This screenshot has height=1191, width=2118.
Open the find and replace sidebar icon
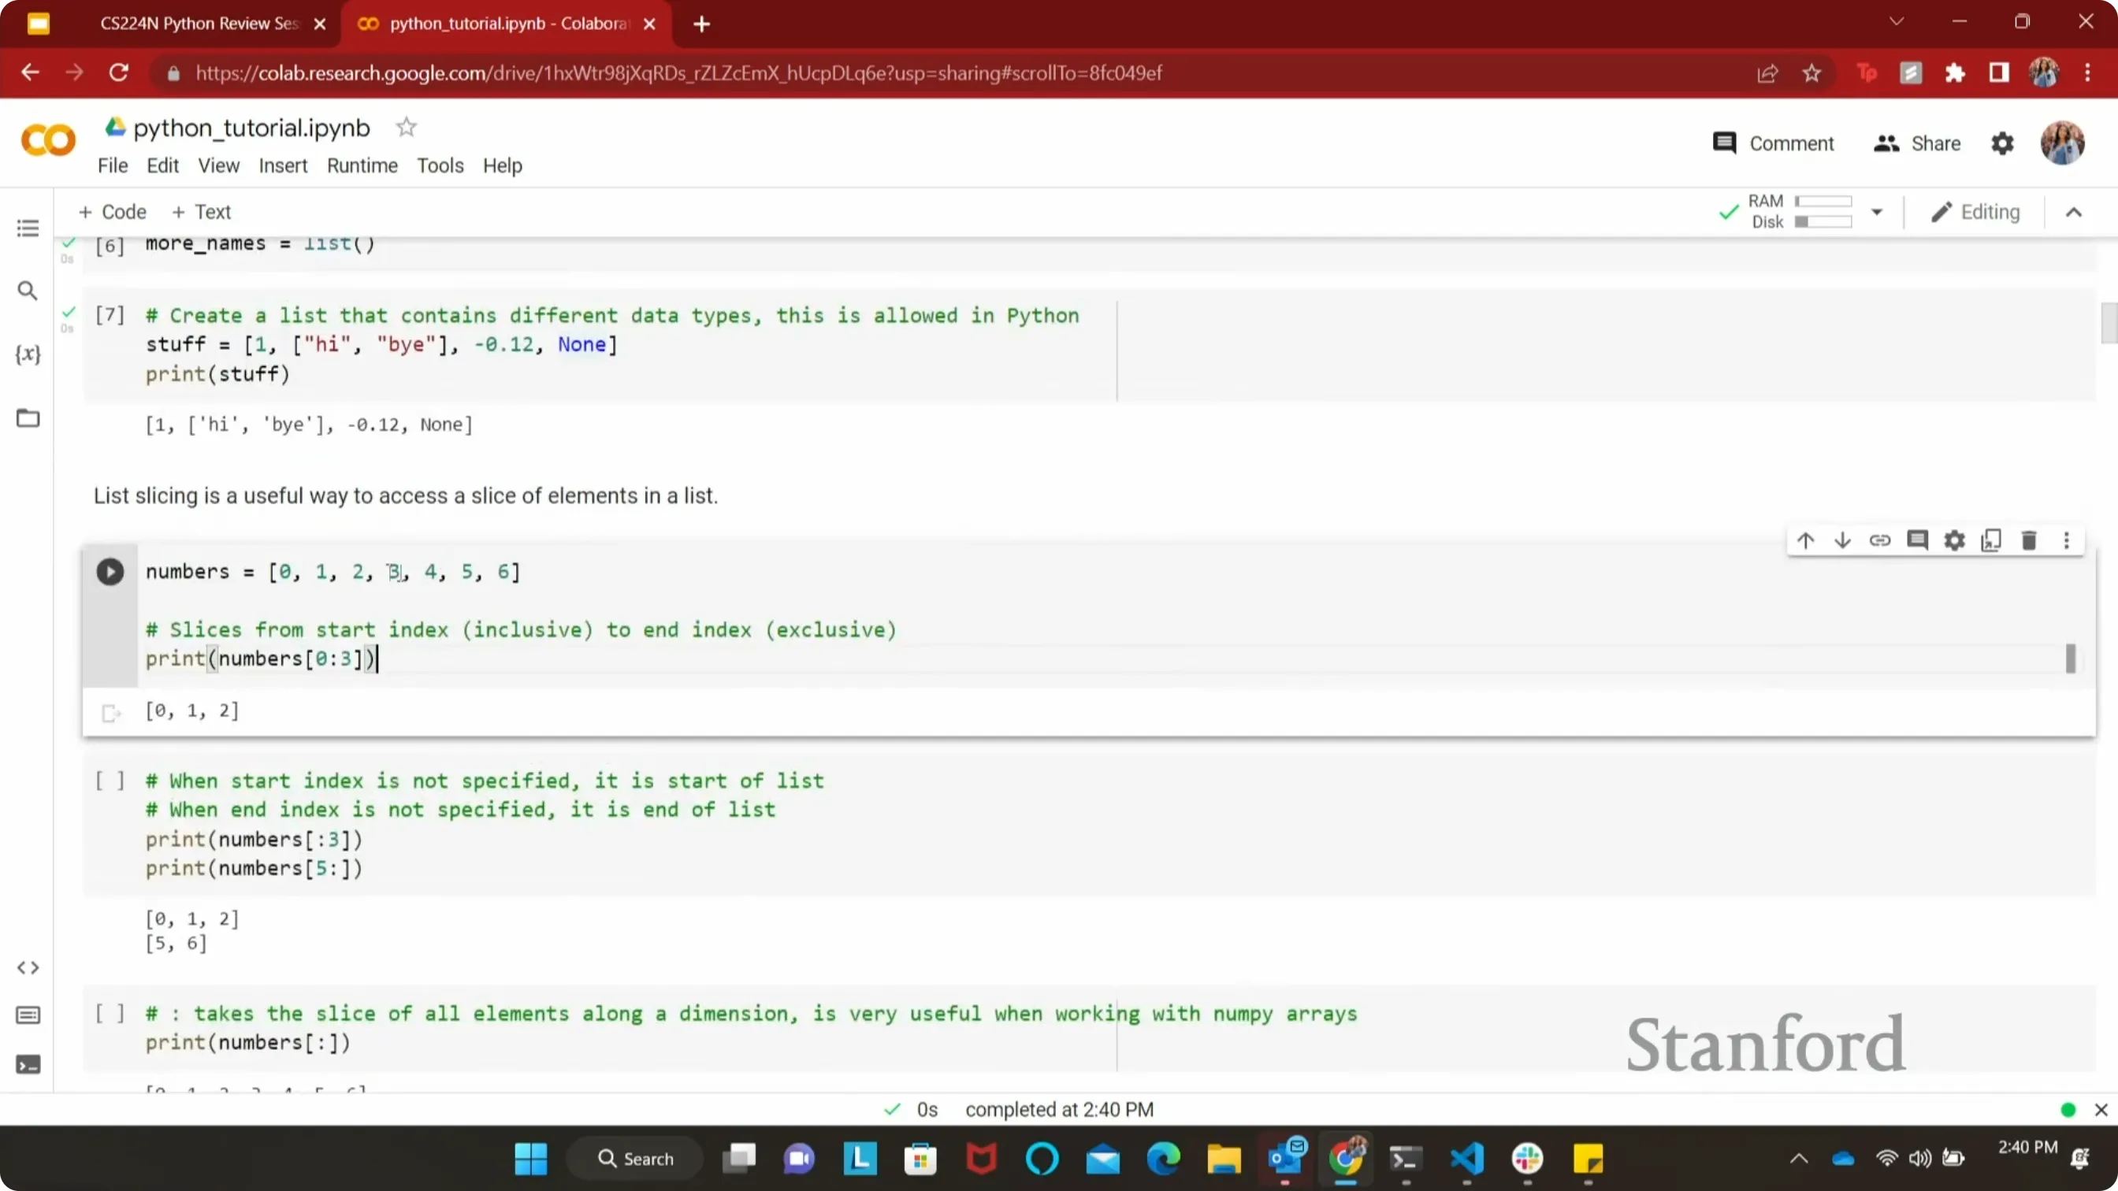(28, 290)
